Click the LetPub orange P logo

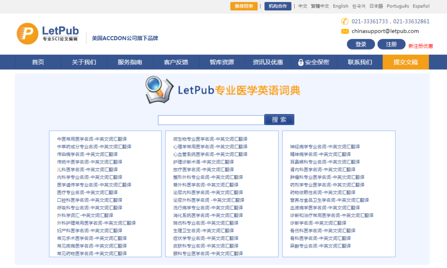(x=27, y=33)
